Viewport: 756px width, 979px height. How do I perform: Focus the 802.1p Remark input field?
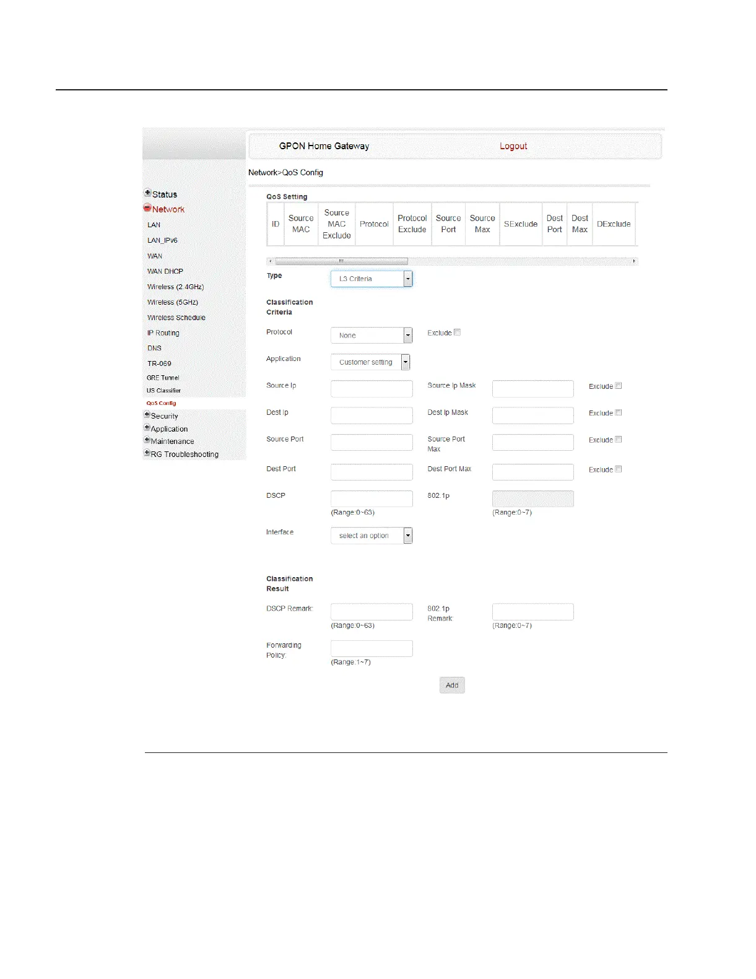click(533, 612)
